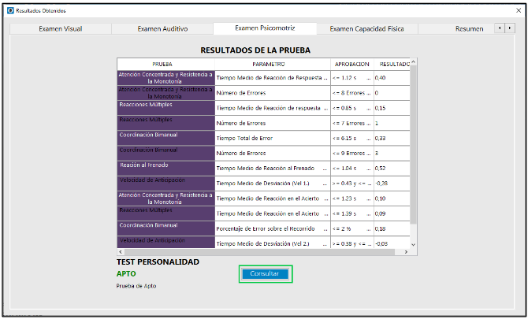This screenshot has width=528, height=319.
Task: Select the Reación al Frenado row
Action: pyautogui.click(x=166, y=168)
